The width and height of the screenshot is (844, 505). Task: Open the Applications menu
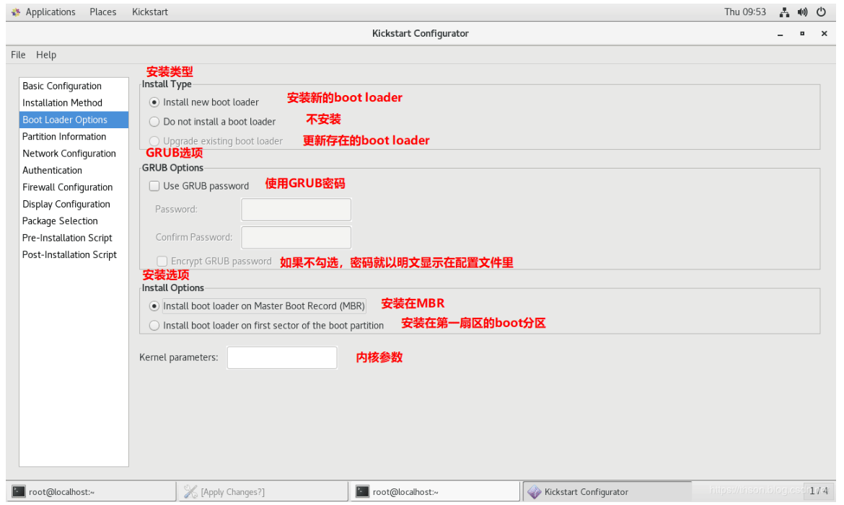pos(50,12)
